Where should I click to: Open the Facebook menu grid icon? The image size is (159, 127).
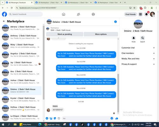tap(141, 14)
